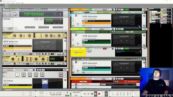Collapse the Bass BPB Saturator device
The width and height of the screenshot is (173, 97).
tap(73, 35)
